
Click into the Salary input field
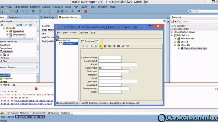click(x=110, y=92)
